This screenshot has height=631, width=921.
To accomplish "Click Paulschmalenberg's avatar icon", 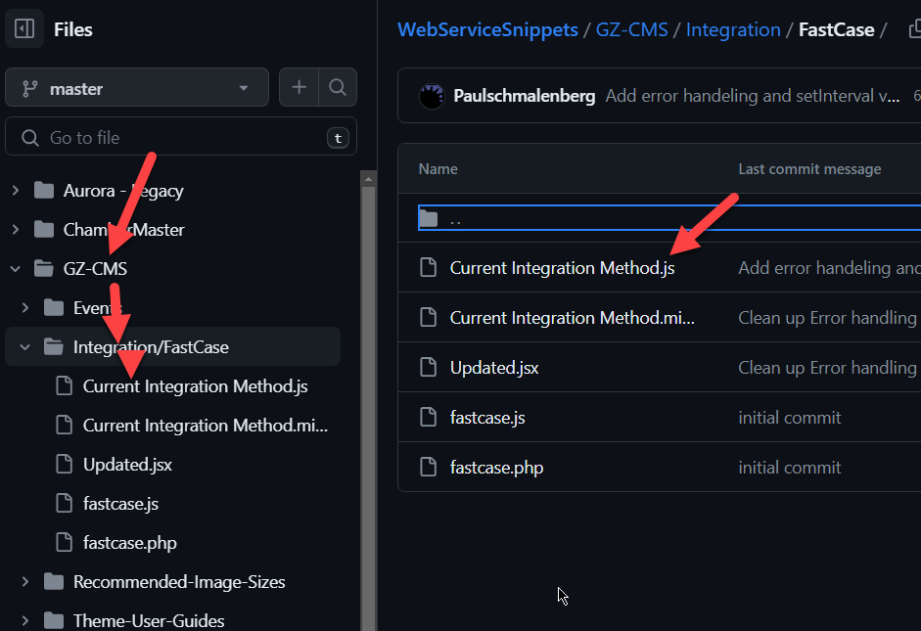I will click(x=432, y=96).
